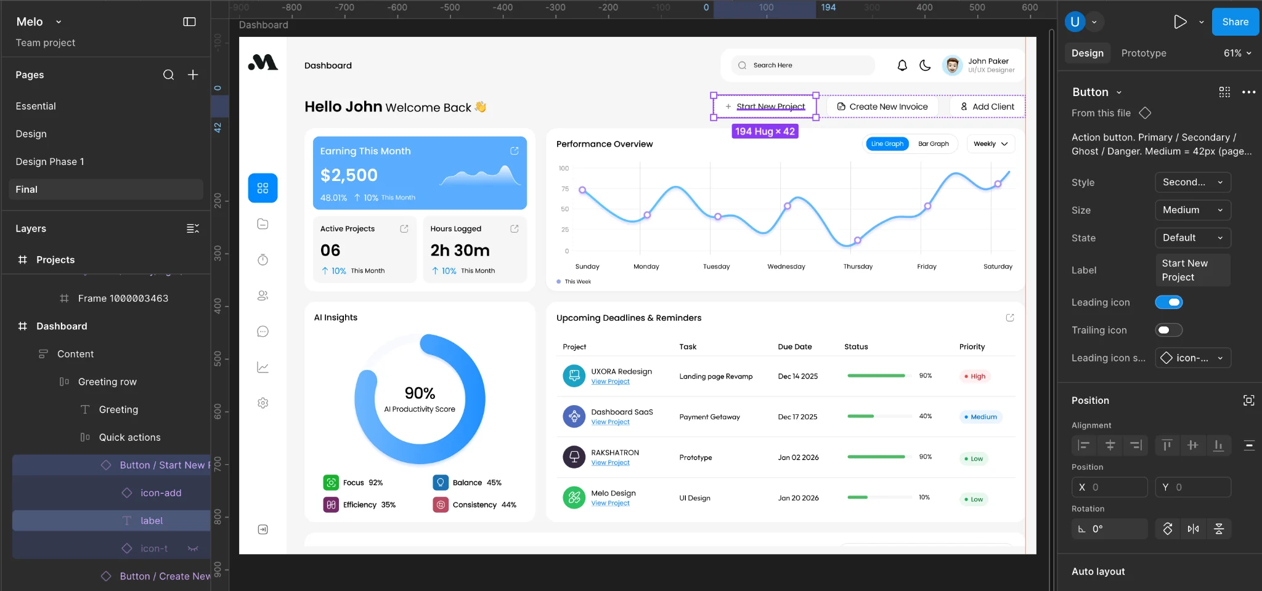Edit the Label Start New Project field
Image resolution: width=1262 pixels, height=591 pixels.
pos(1193,270)
